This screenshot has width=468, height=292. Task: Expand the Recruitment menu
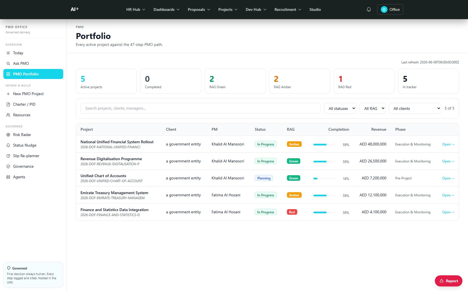(x=288, y=9)
